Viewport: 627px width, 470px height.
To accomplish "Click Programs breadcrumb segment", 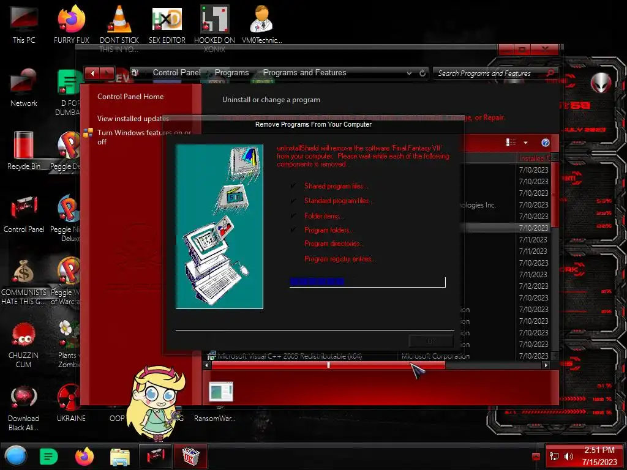I will tap(232, 73).
